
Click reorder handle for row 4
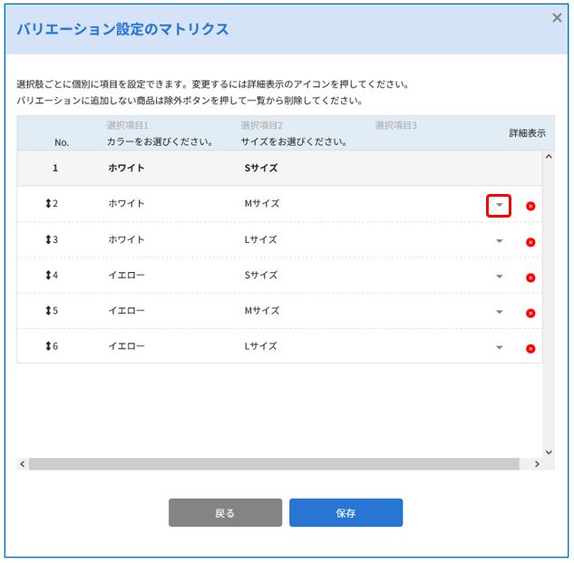point(48,275)
